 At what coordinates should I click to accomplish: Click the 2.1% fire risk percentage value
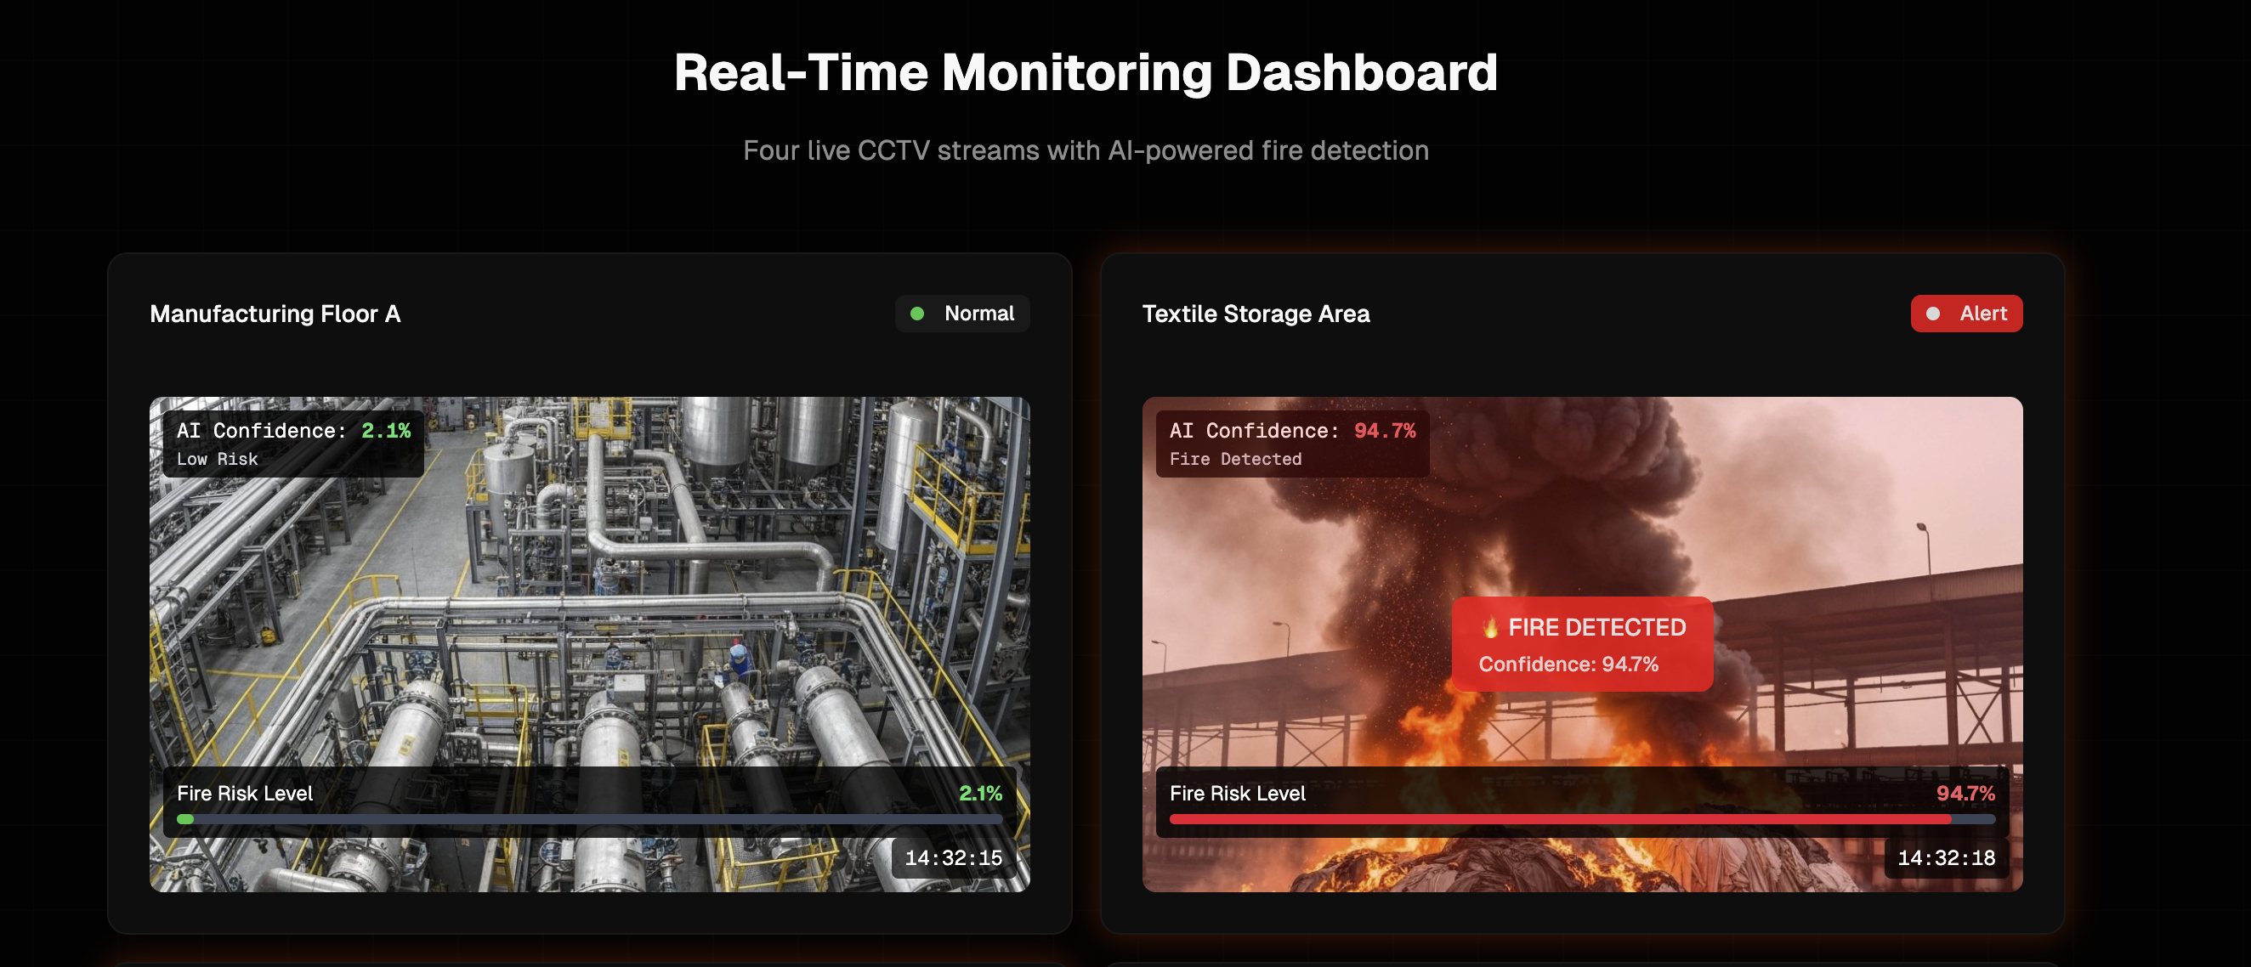tap(979, 793)
